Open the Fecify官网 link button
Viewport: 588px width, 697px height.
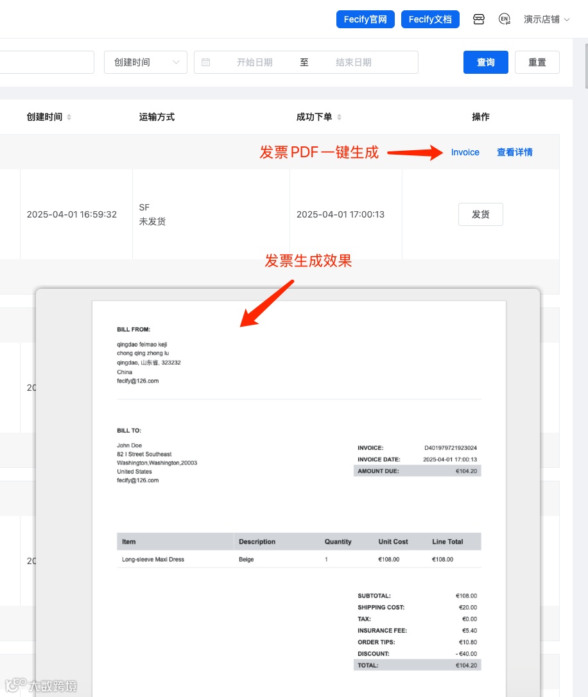(365, 19)
